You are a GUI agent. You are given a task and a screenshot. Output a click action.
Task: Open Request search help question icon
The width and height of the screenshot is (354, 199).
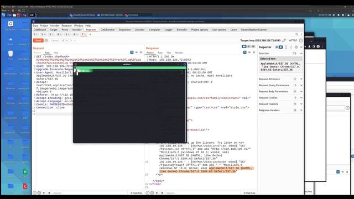pyautogui.click(x=34, y=193)
